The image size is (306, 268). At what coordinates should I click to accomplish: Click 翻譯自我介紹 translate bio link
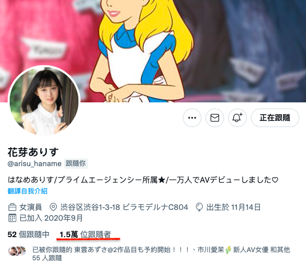pyautogui.click(x=28, y=191)
